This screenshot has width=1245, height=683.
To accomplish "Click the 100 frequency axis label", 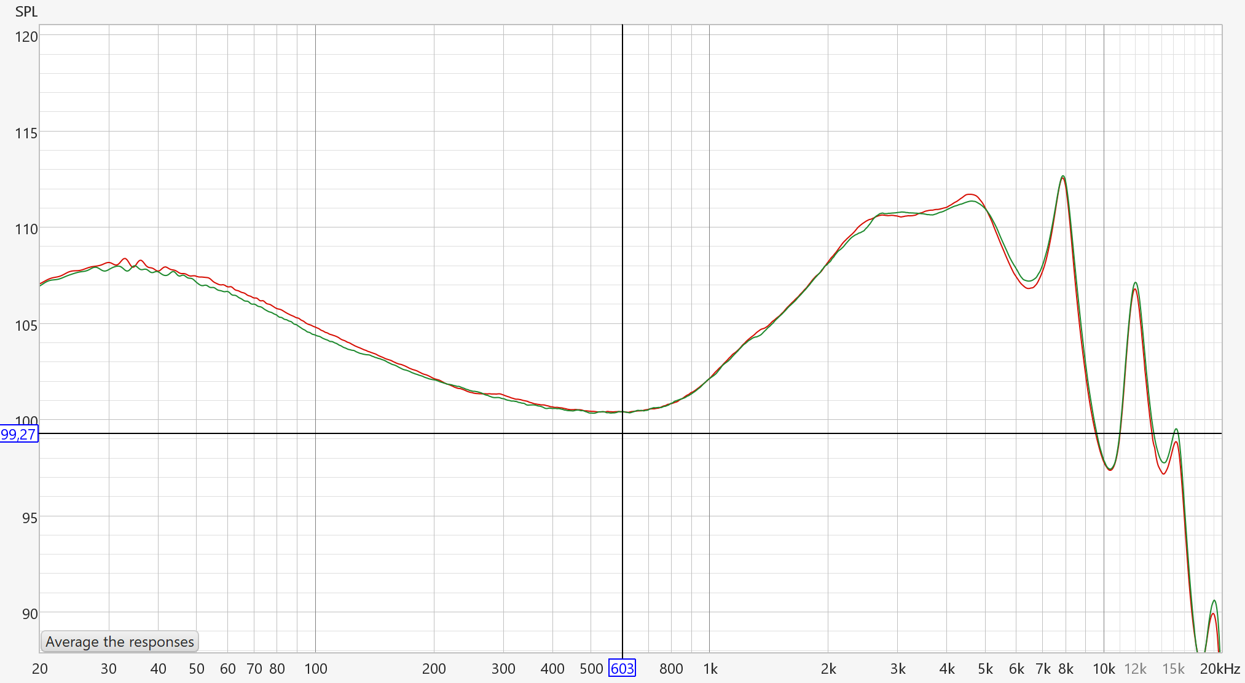I will [316, 669].
